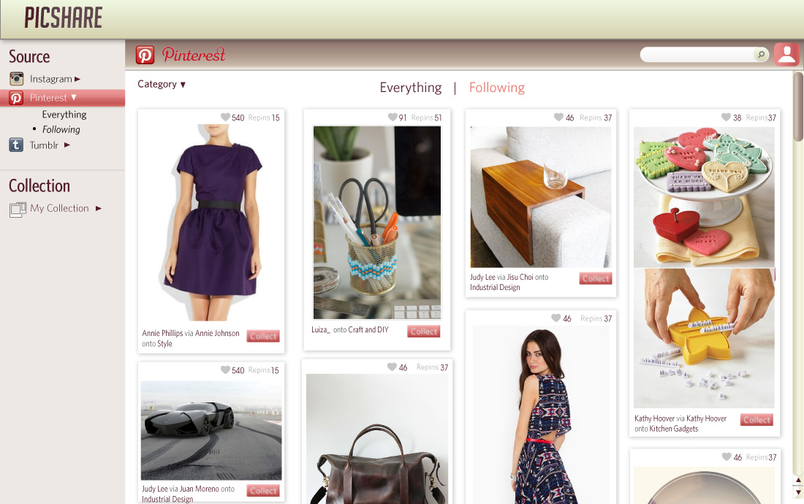Open the scissors and pencil cup image
804x504 pixels.
pos(377,222)
